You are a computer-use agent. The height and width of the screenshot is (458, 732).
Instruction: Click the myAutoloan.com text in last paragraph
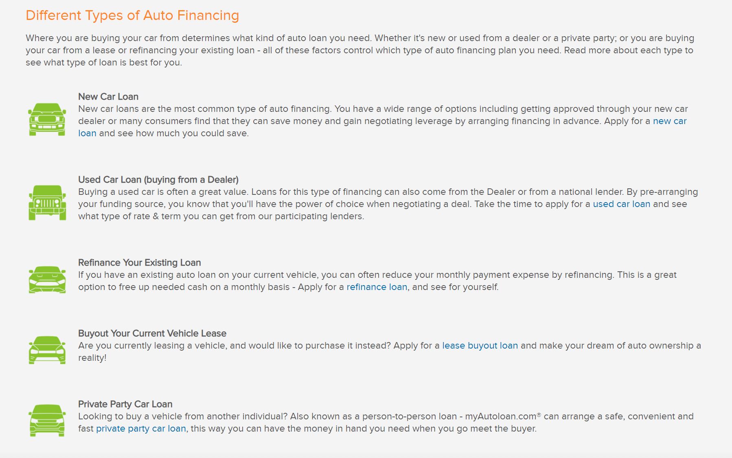pos(501,417)
